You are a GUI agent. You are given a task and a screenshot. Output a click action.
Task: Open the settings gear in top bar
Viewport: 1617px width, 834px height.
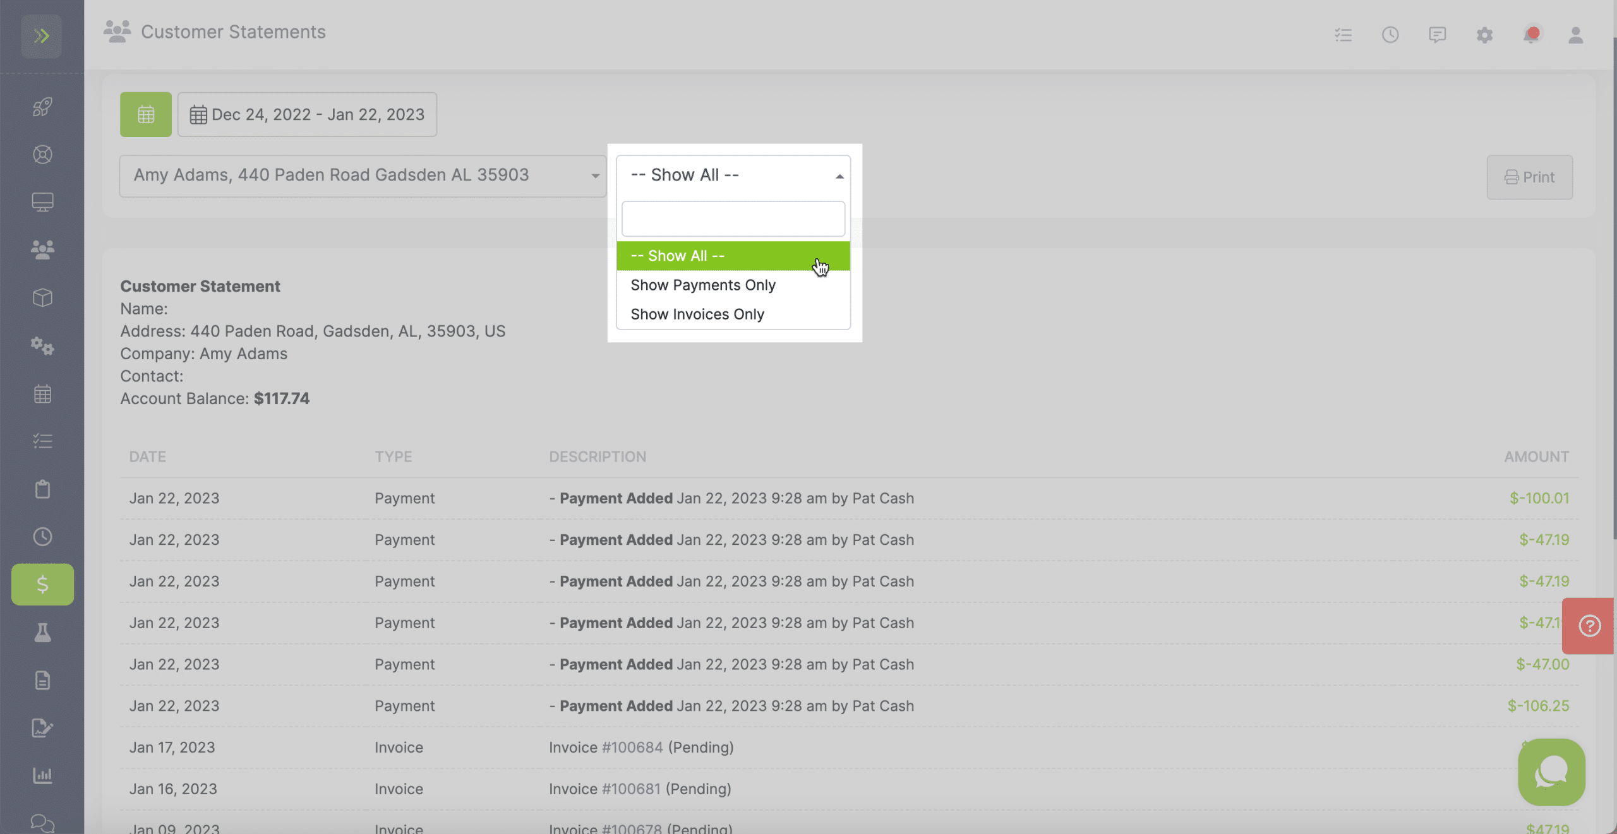(1485, 35)
